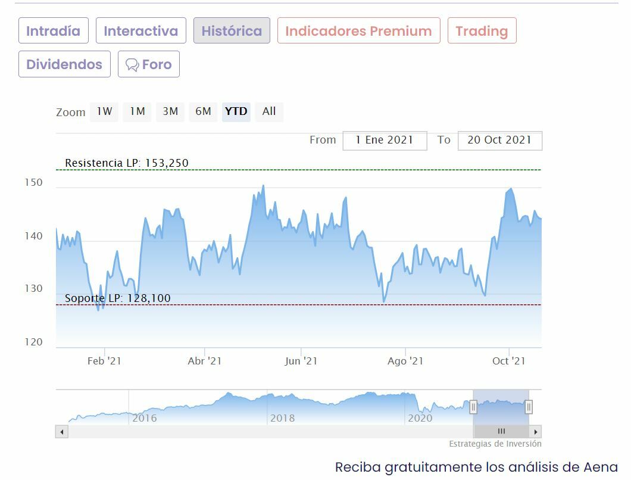Click the To date field
This screenshot has height=480, width=631.
coord(499,141)
